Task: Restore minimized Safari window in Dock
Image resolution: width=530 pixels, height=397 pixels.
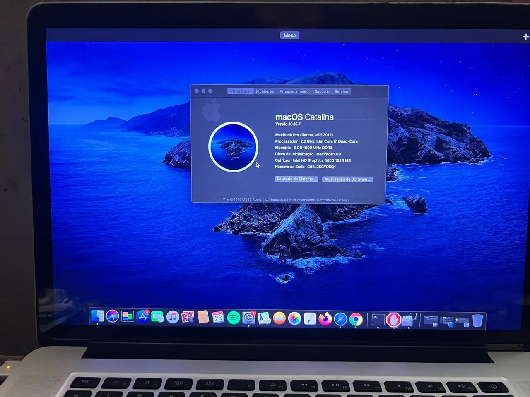Action: pyautogui.click(x=447, y=321)
